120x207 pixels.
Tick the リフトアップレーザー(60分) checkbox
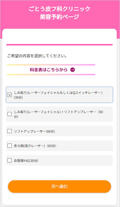9,131
